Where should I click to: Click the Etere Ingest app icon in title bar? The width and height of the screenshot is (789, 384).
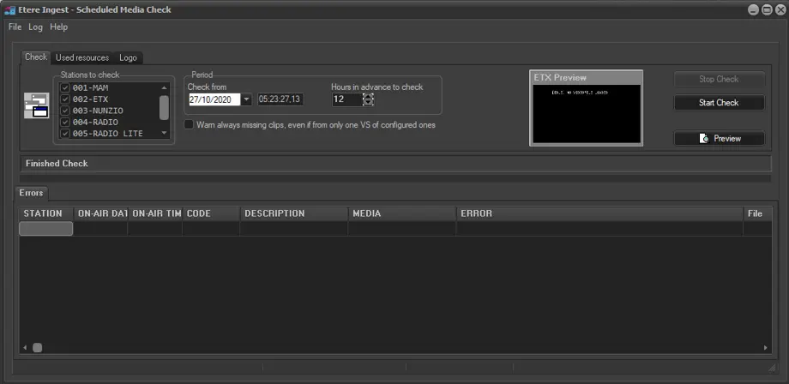point(10,9)
